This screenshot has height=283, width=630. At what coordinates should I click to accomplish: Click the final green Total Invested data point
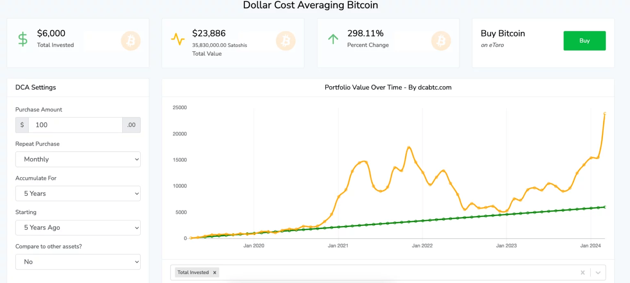[605, 207]
